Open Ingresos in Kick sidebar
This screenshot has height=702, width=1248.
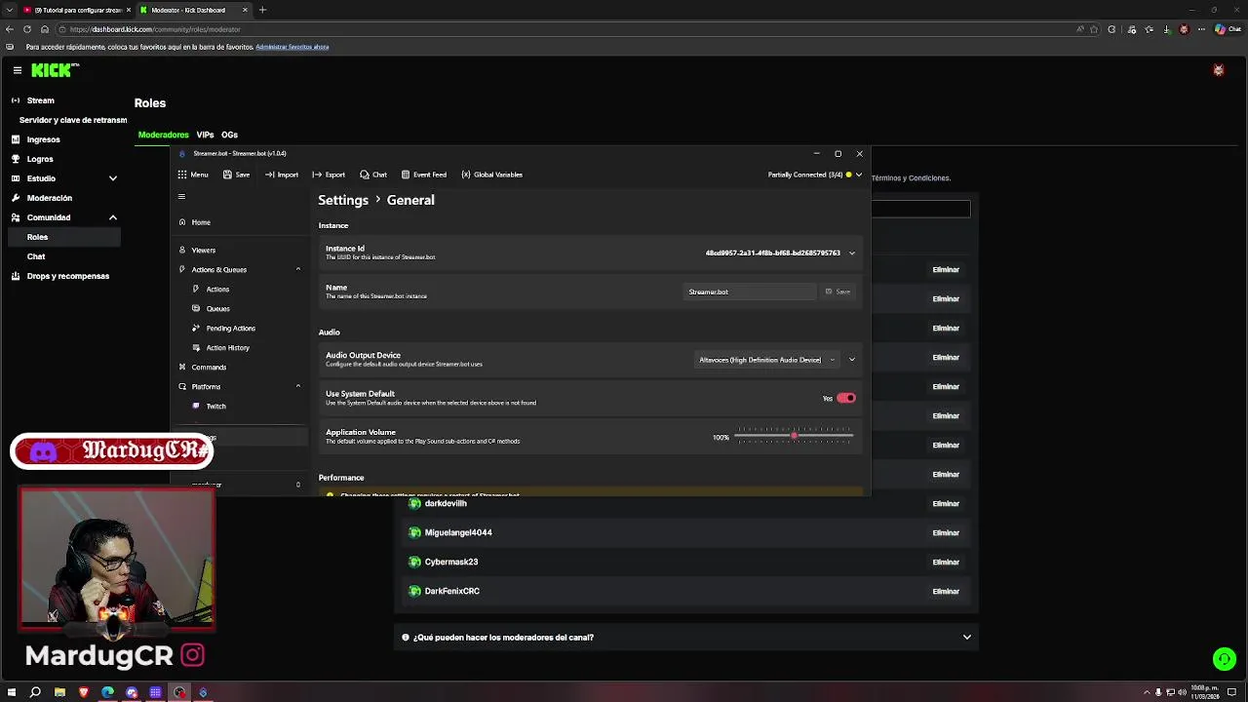43,139
